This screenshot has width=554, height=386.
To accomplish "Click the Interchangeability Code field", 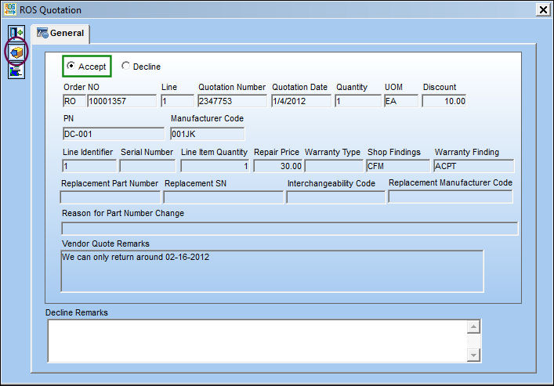I will pyautogui.click(x=335, y=197).
